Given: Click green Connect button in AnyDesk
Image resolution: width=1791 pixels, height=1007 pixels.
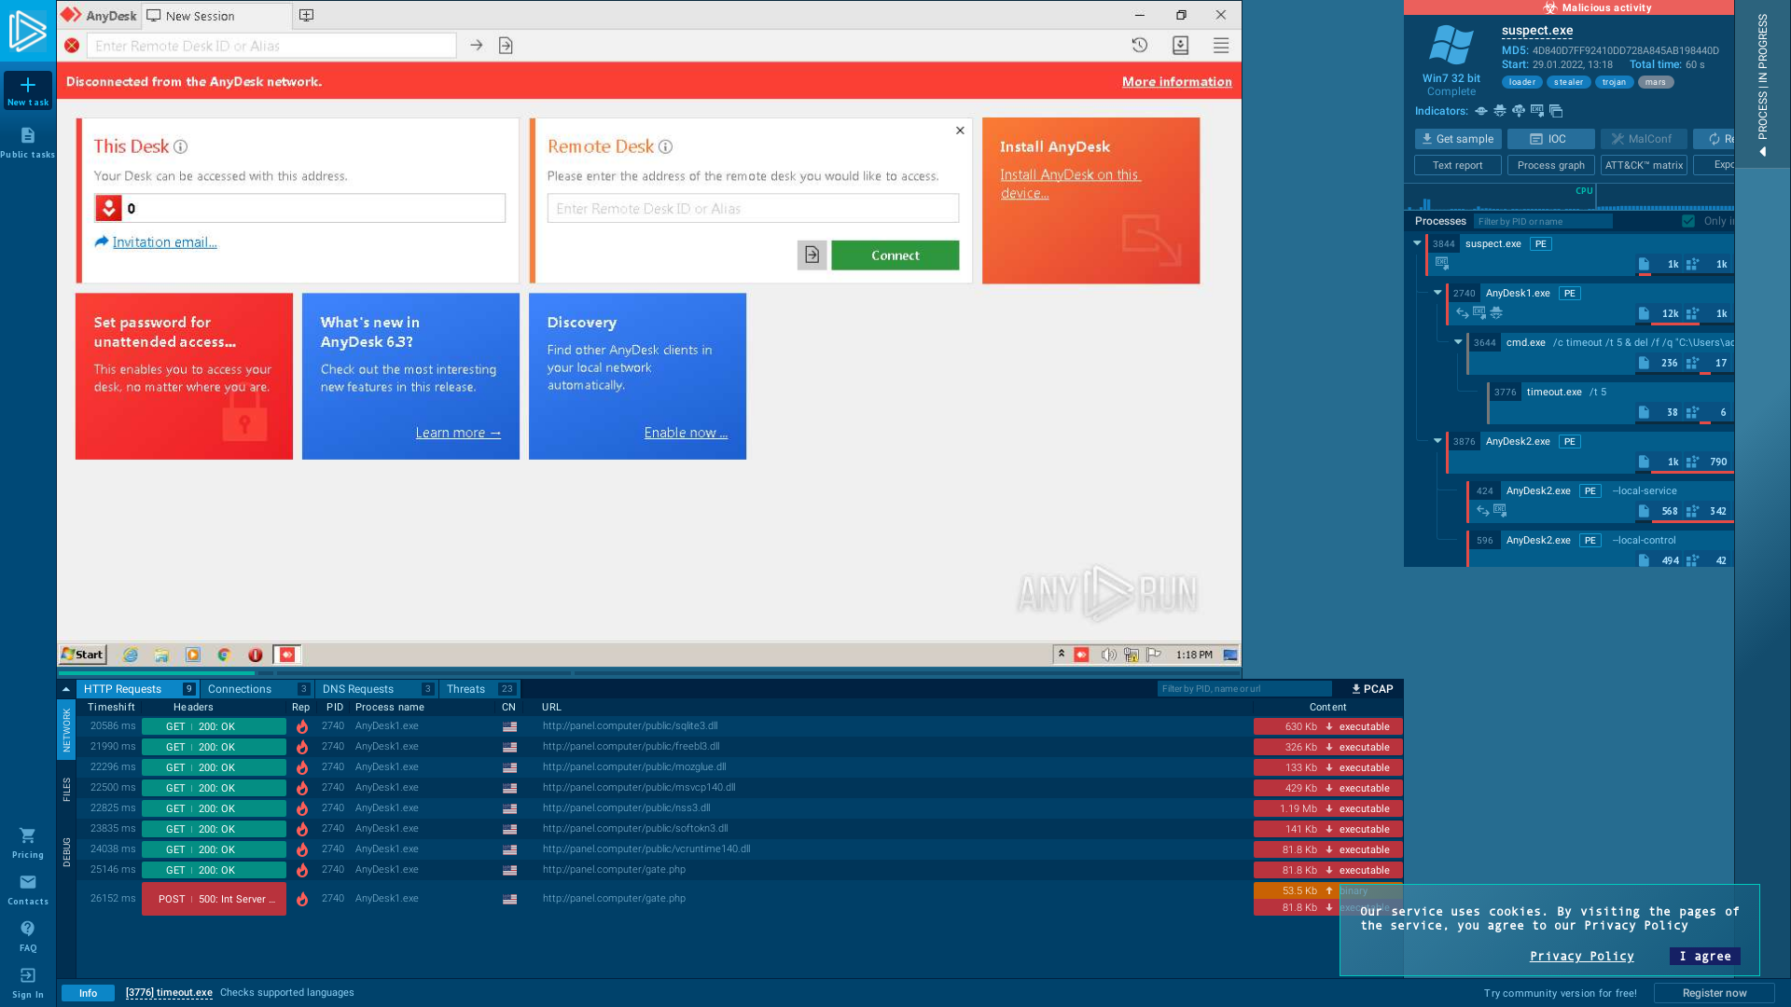Looking at the screenshot, I should pyautogui.click(x=895, y=255).
